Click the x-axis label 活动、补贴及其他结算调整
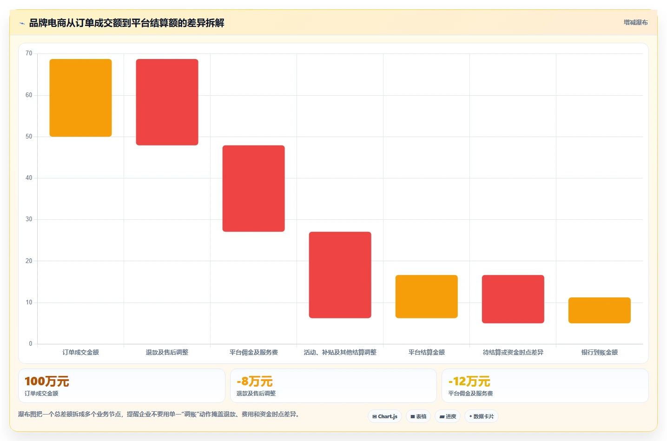This screenshot has height=441, width=667. (x=340, y=352)
